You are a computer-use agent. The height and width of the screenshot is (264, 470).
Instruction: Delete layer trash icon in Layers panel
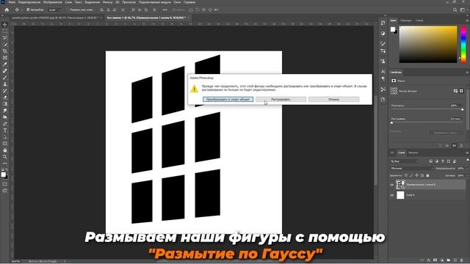click(x=462, y=260)
